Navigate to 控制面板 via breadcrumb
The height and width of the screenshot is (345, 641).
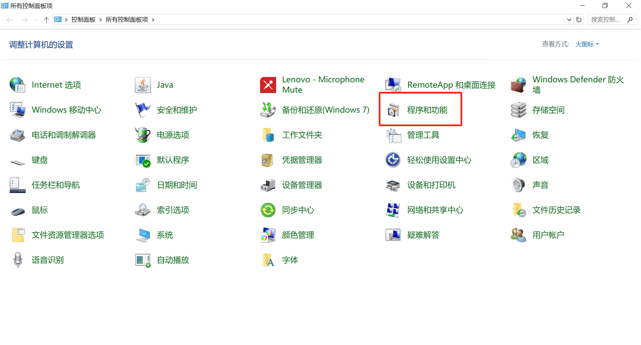[x=83, y=19]
